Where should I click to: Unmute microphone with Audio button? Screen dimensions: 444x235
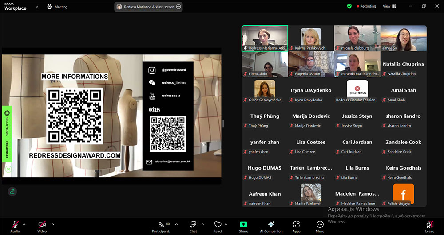15,227
